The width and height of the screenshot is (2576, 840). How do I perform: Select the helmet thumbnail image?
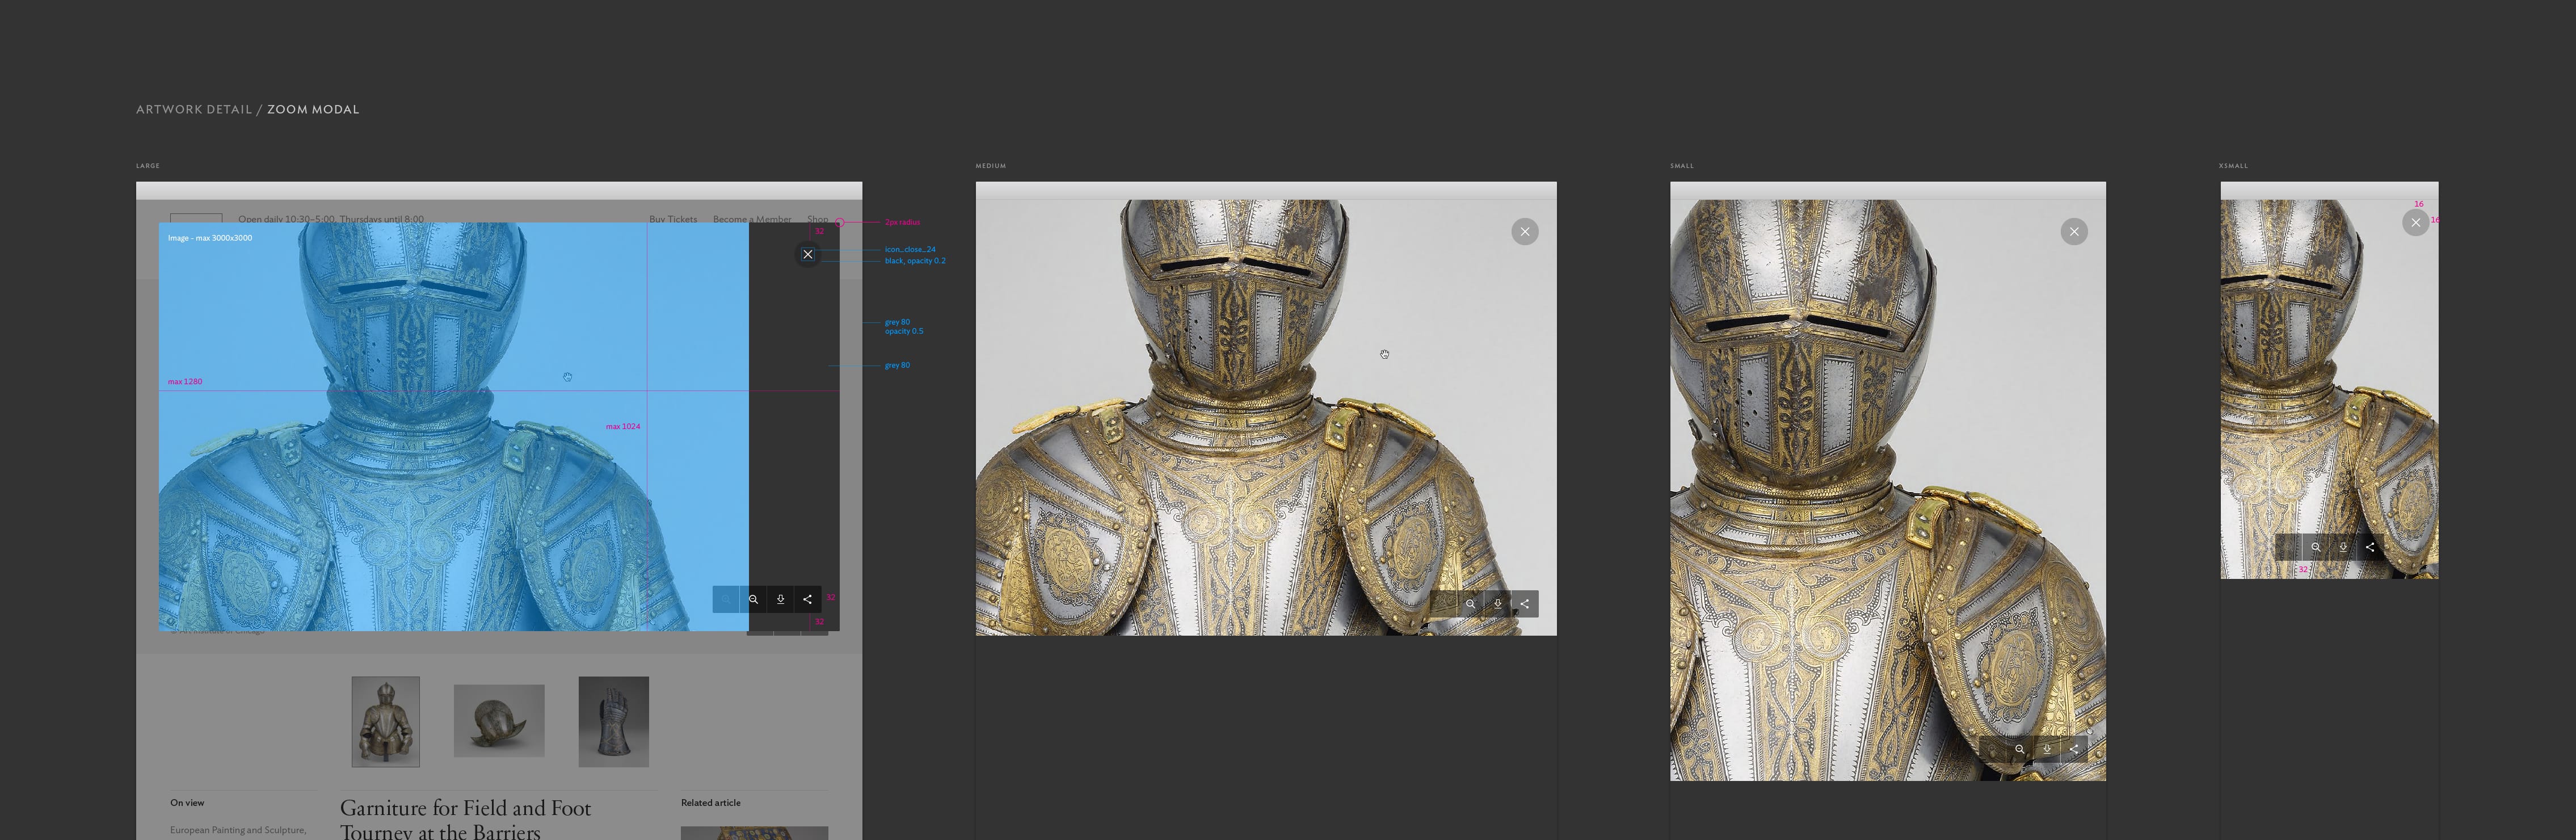pyautogui.click(x=499, y=720)
